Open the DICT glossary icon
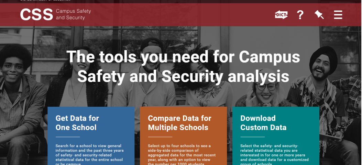This screenshot has height=165, width=362. (281, 15)
